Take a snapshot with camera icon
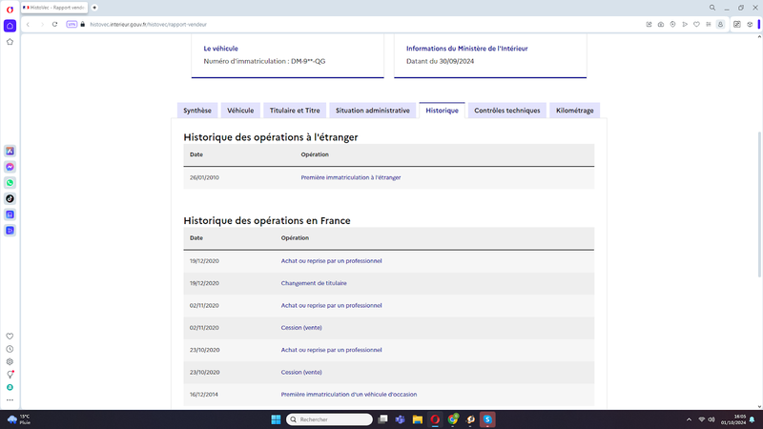This screenshot has height=429, width=763. 661,25
